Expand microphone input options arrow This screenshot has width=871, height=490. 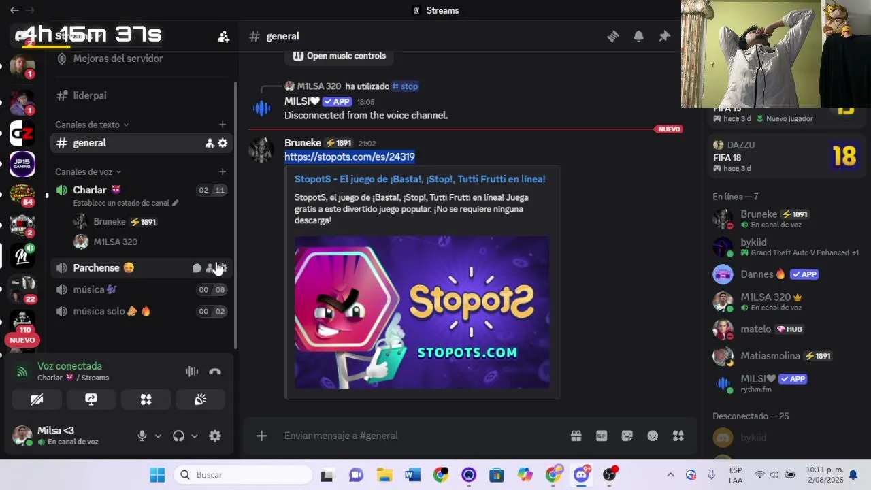click(x=158, y=436)
